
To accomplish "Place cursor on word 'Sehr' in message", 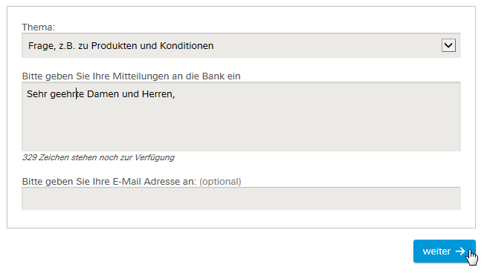I will pyautogui.click(x=36, y=94).
